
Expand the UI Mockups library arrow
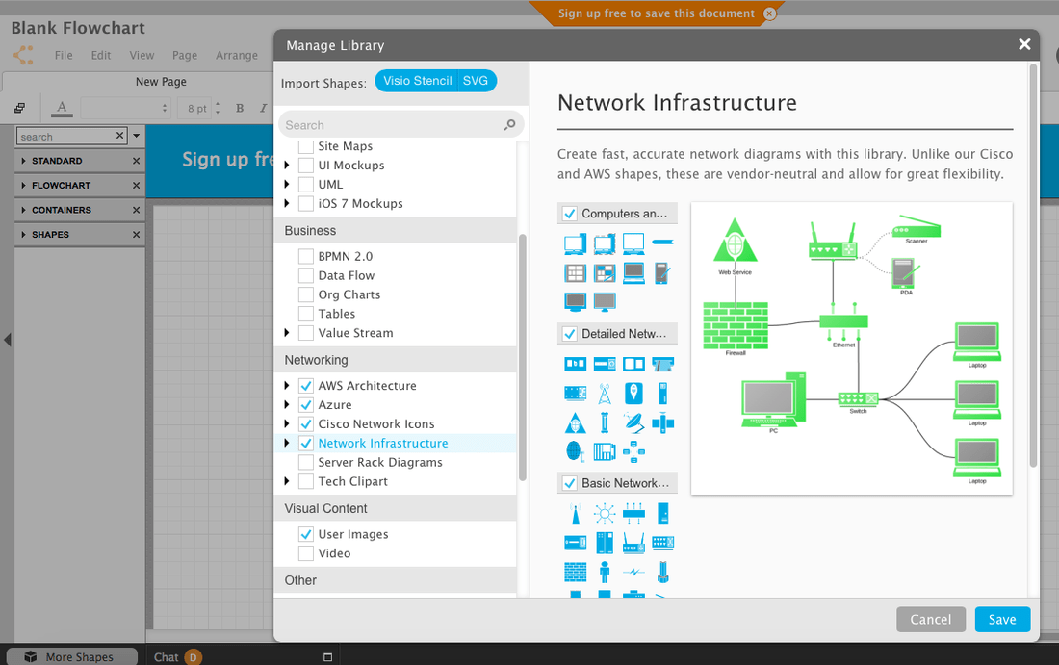click(286, 166)
